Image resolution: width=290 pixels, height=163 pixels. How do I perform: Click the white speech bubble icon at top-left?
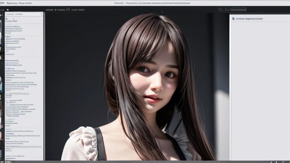click(x=7, y=10)
